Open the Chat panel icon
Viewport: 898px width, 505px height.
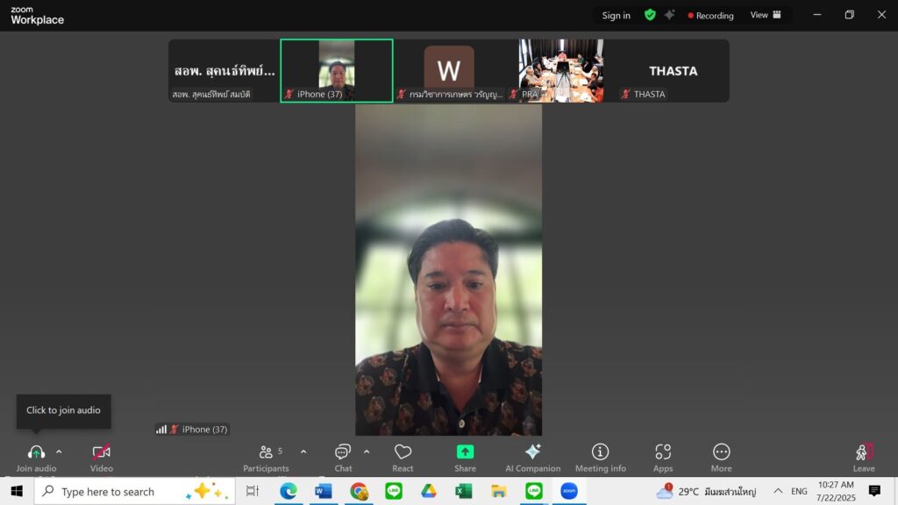tap(343, 452)
